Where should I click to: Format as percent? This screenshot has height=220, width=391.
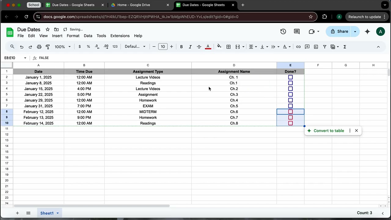[88, 47]
